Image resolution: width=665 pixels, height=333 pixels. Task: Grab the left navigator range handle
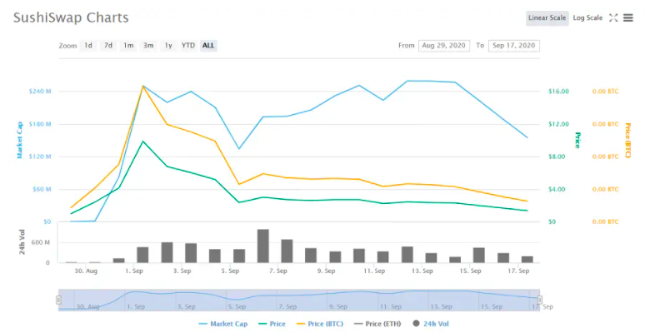coord(58,300)
